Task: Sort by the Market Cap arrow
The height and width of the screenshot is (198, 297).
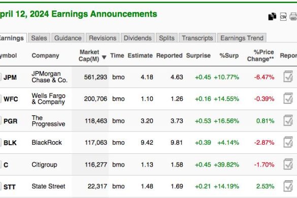Action: [104, 57]
